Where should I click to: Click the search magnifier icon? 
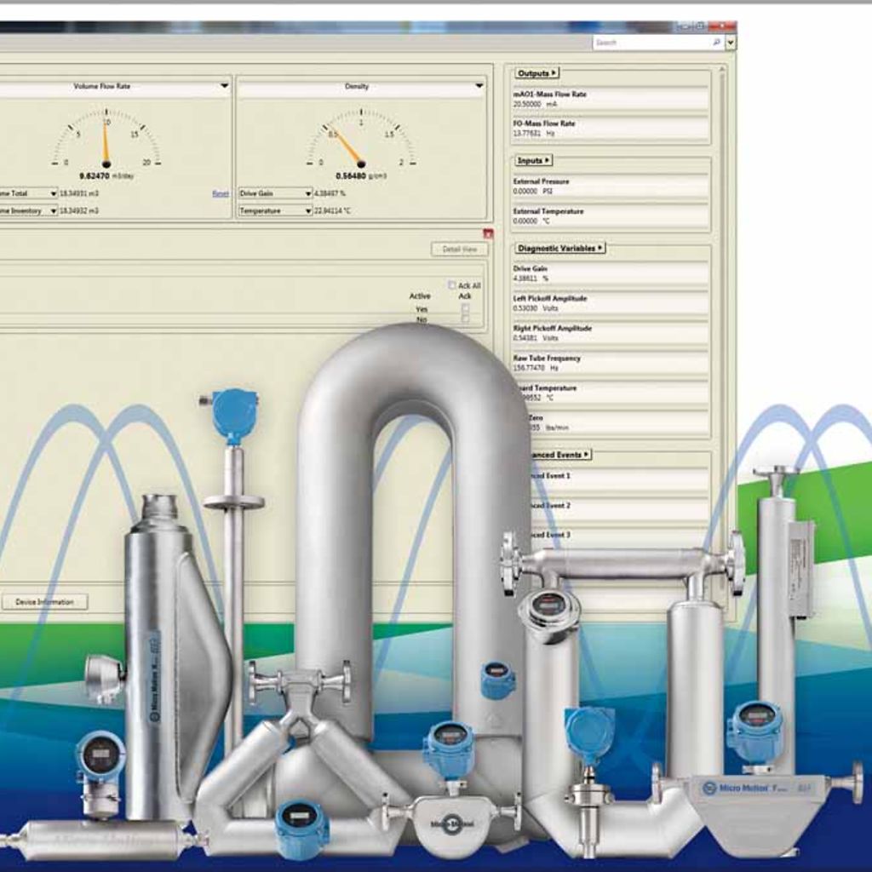tap(717, 42)
